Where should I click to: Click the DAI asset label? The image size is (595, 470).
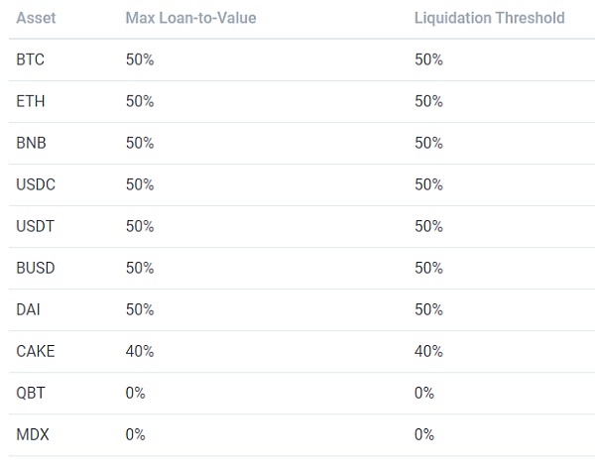29,309
